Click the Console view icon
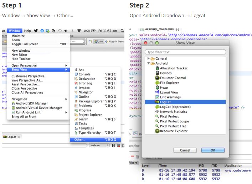This screenshot has width=252, height=184. [76, 74]
